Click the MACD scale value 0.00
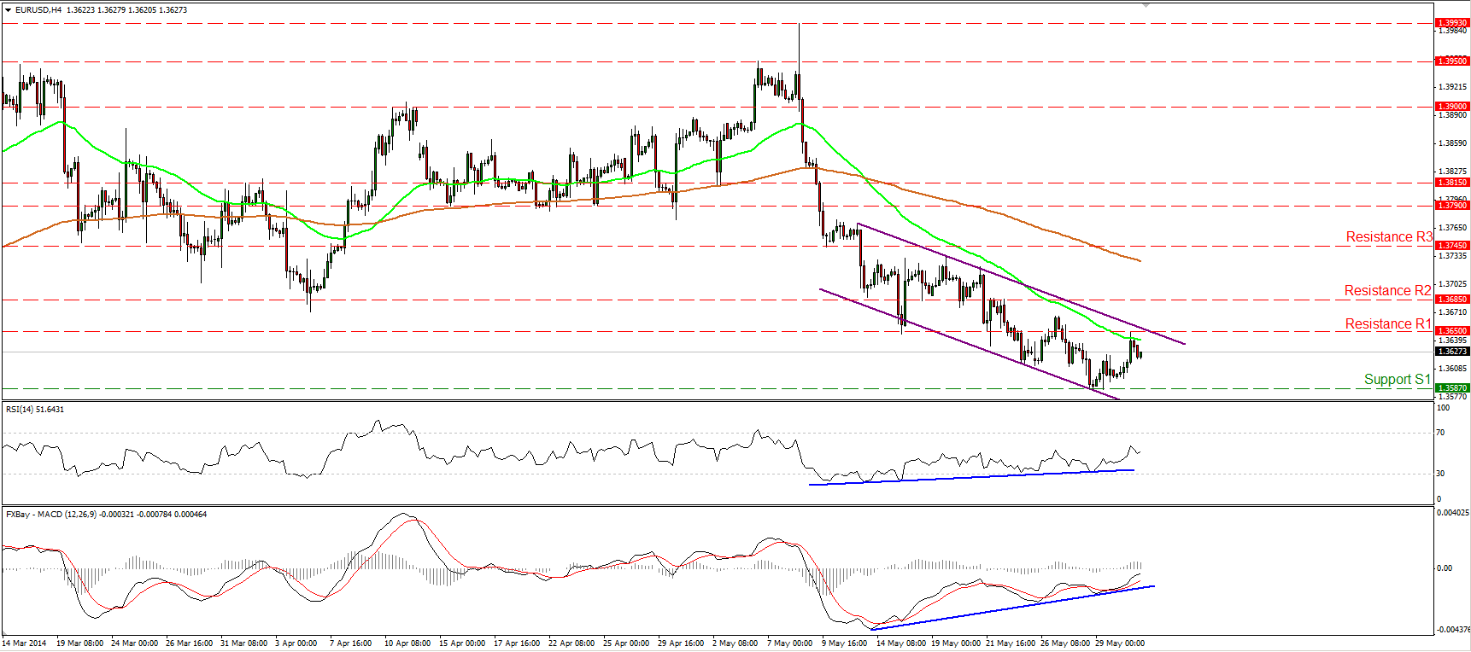Viewport: 1471px width, 652px height. coord(1445,568)
